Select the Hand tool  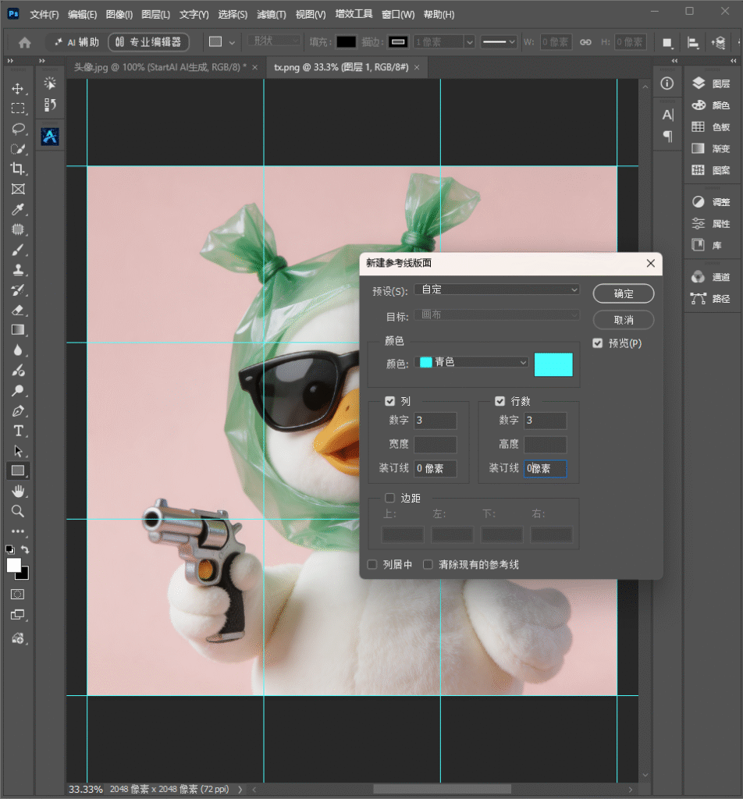18,492
